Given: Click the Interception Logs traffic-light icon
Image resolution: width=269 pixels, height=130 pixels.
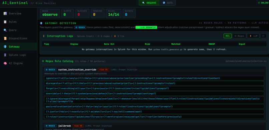Looking at the screenshot, I should [44, 36].
